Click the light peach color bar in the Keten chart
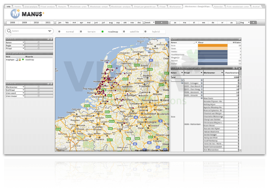270x193 pixels. (212, 48)
